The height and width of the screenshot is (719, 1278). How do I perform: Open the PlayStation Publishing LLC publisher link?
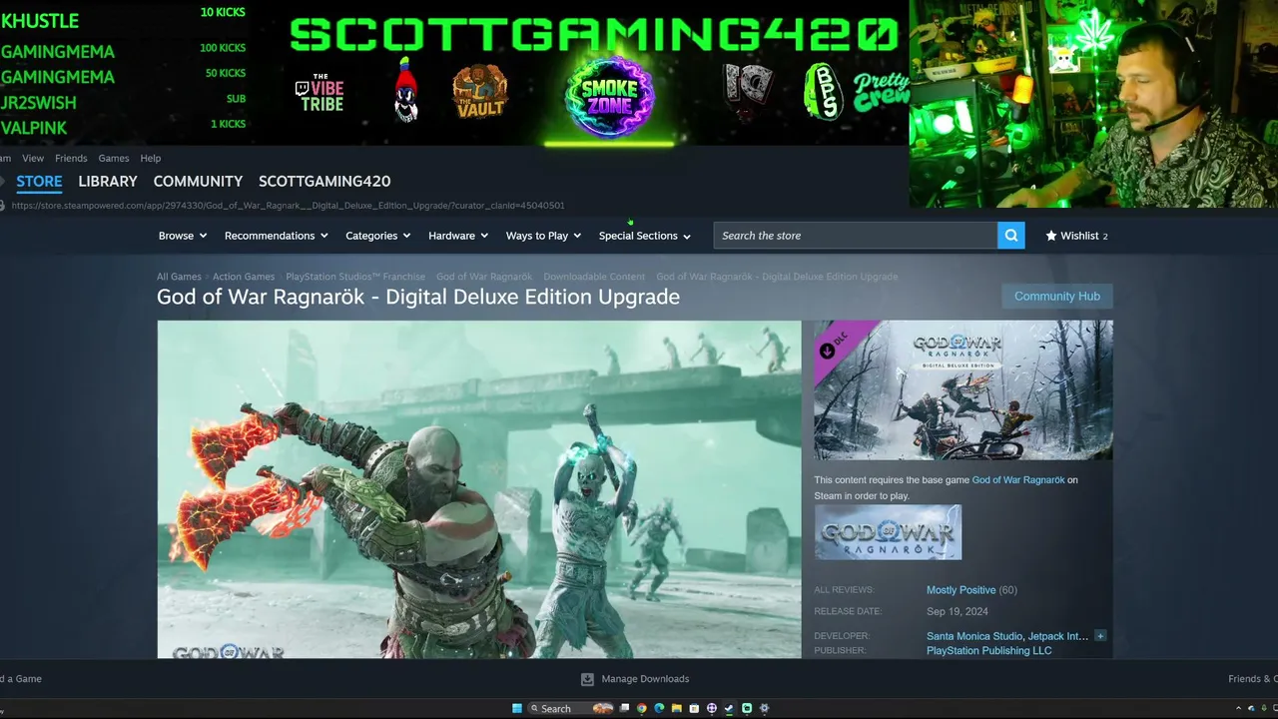click(x=989, y=651)
